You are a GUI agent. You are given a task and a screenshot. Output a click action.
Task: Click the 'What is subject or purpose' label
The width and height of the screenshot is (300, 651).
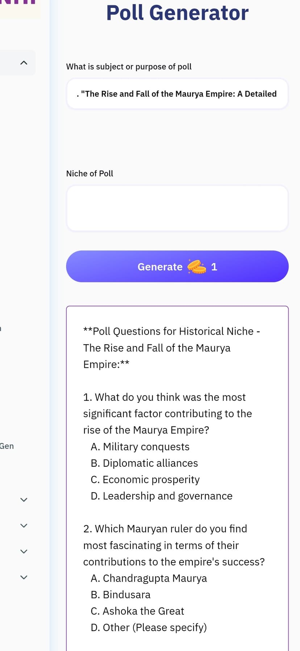(129, 67)
